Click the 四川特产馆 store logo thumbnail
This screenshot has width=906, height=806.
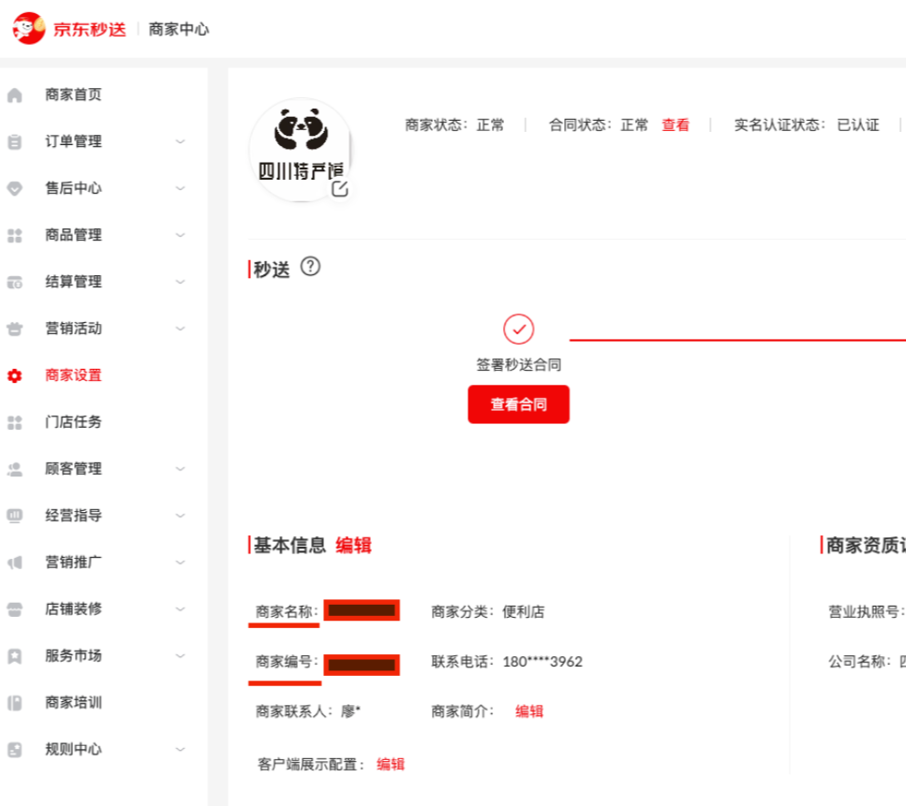(300, 150)
